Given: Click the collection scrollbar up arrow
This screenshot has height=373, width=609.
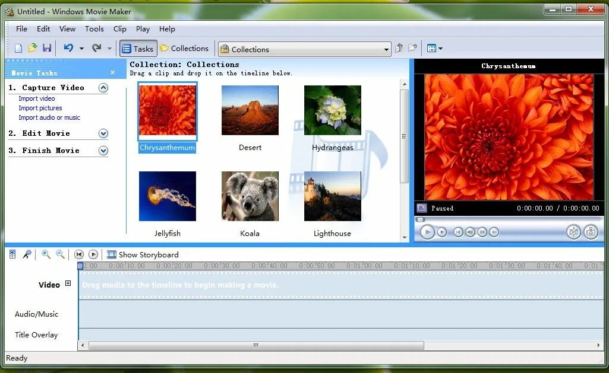Looking at the screenshot, I should pos(405,84).
